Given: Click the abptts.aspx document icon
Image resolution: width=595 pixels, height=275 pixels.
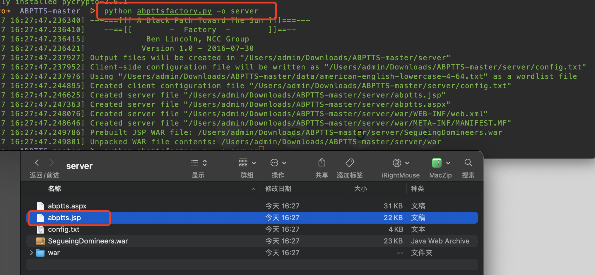Looking at the screenshot, I should click(40, 206).
